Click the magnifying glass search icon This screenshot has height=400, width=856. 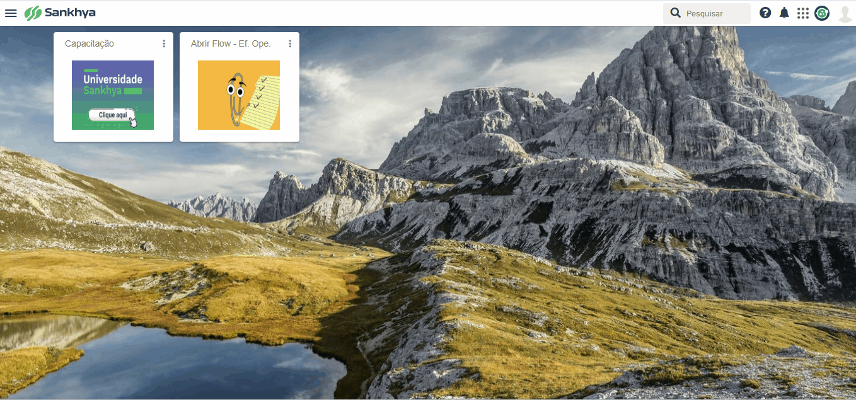pyautogui.click(x=675, y=13)
